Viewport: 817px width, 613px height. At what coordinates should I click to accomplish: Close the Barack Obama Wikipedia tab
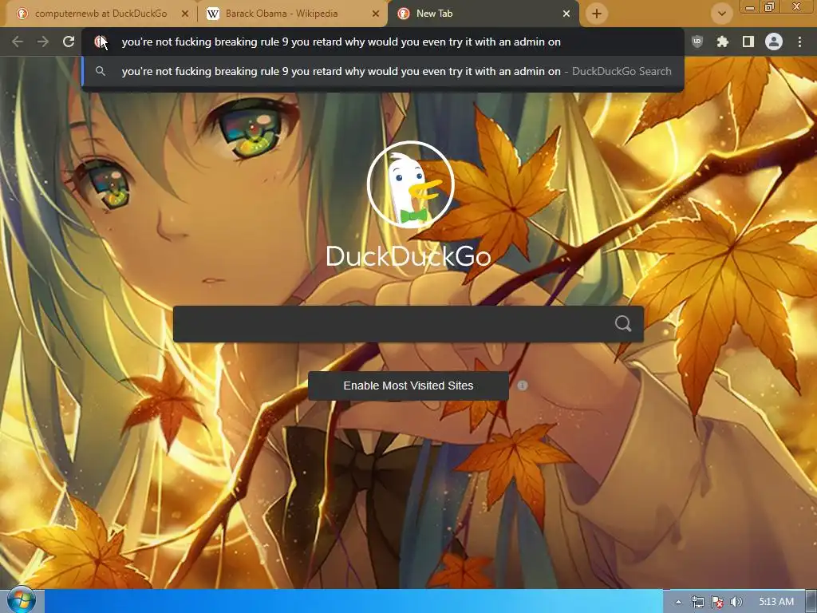click(x=375, y=14)
